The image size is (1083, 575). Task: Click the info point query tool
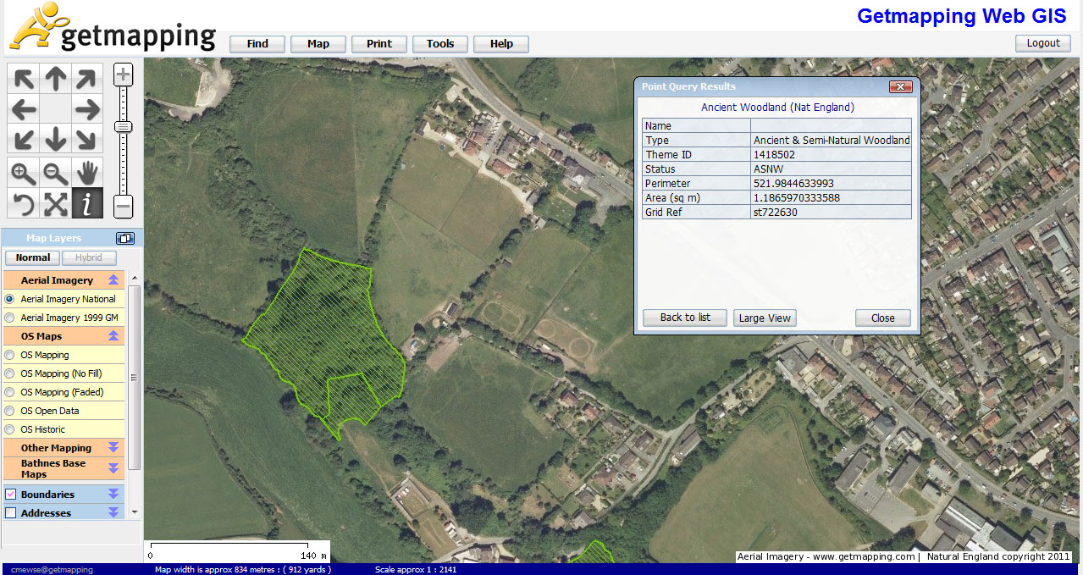click(87, 203)
